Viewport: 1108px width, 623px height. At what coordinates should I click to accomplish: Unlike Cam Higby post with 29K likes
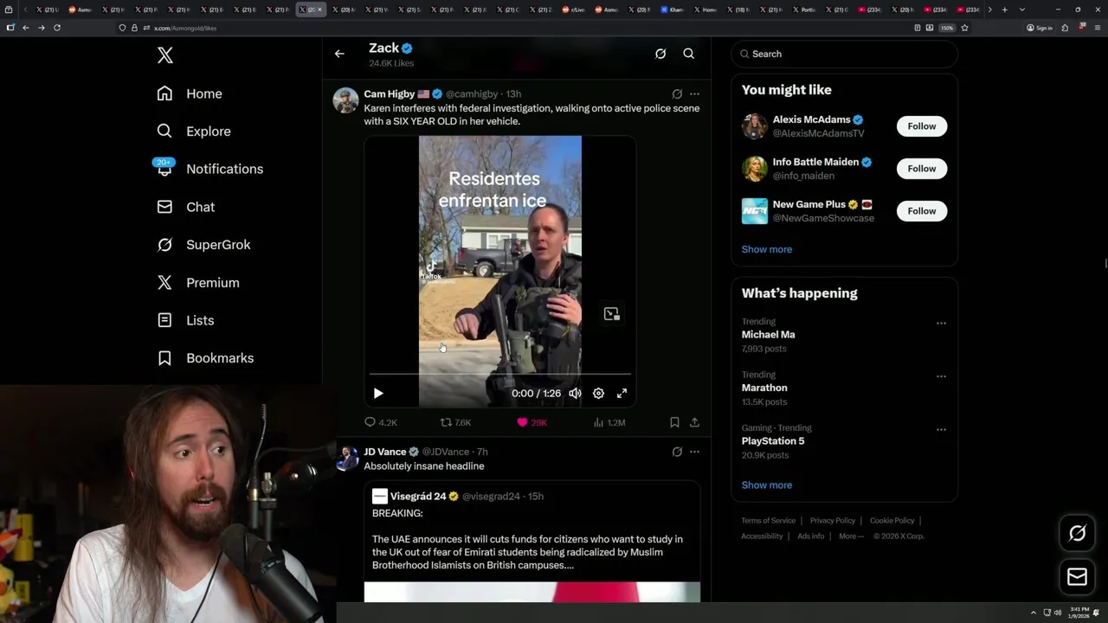(531, 422)
